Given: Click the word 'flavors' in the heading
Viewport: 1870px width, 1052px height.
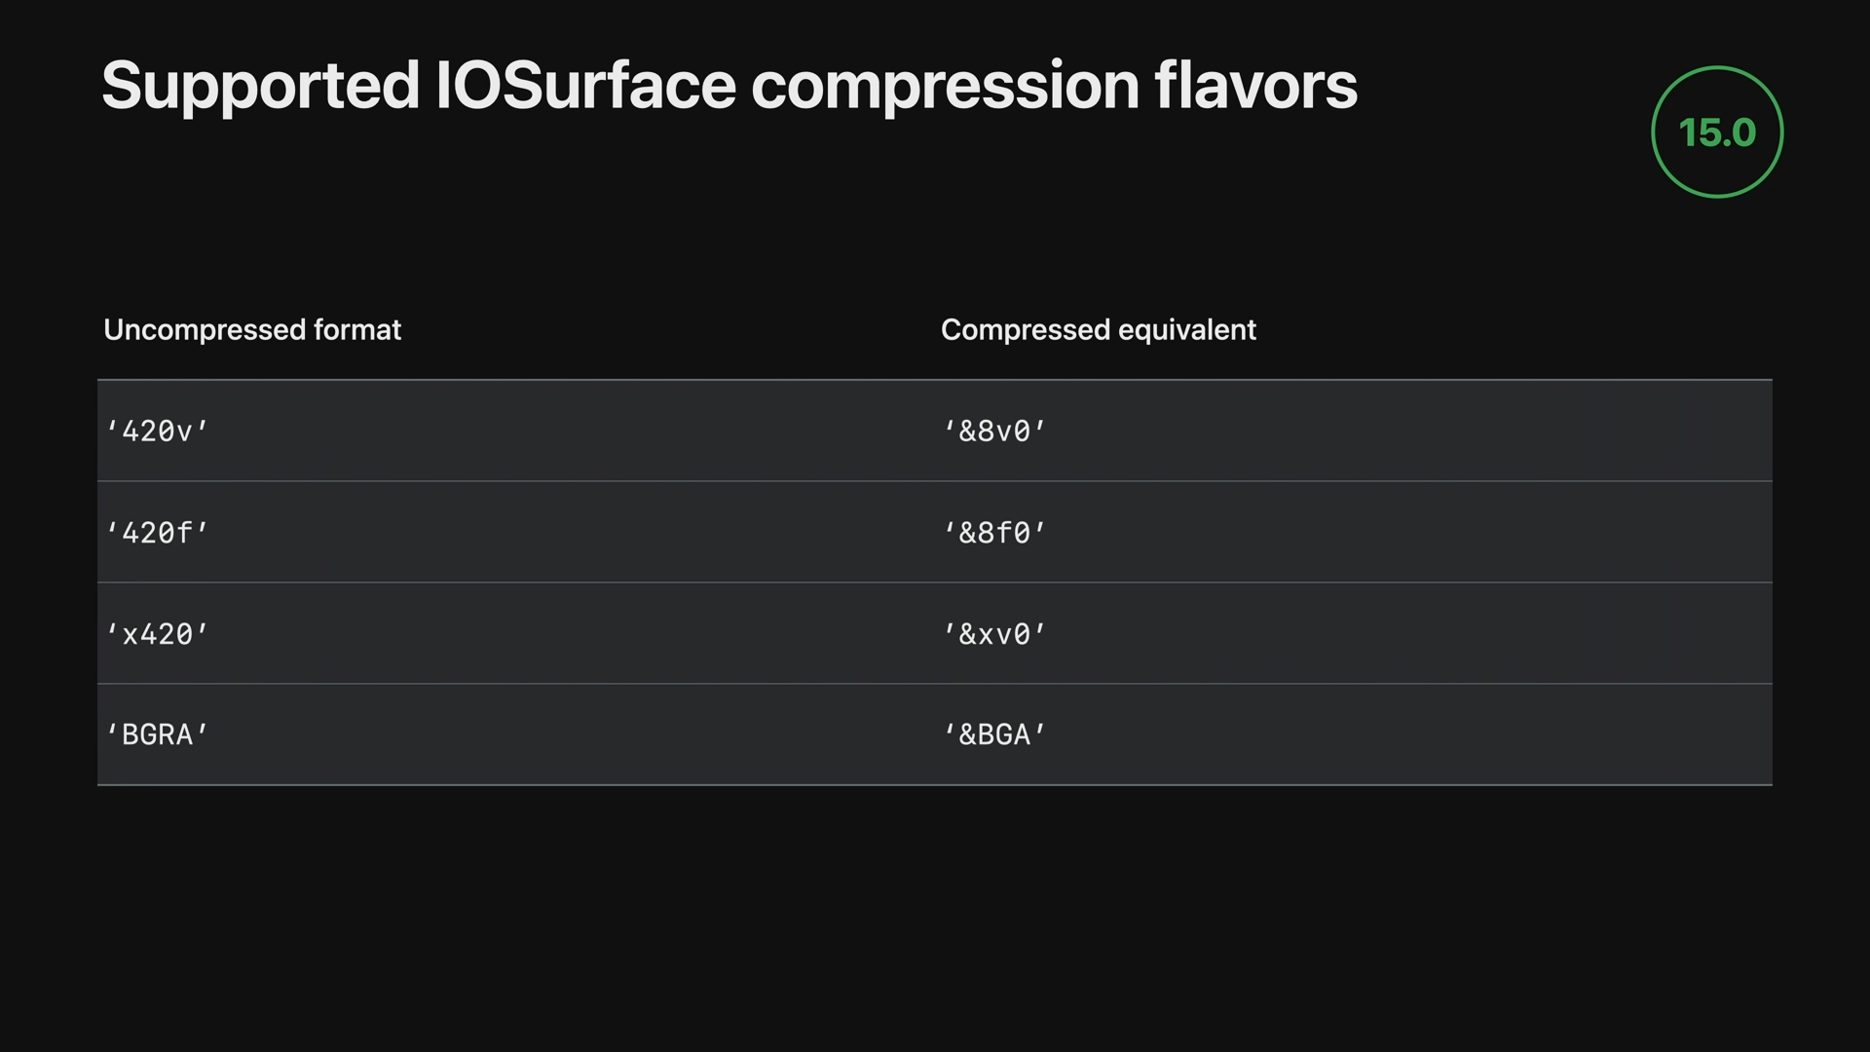Looking at the screenshot, I should (1255, 86).
